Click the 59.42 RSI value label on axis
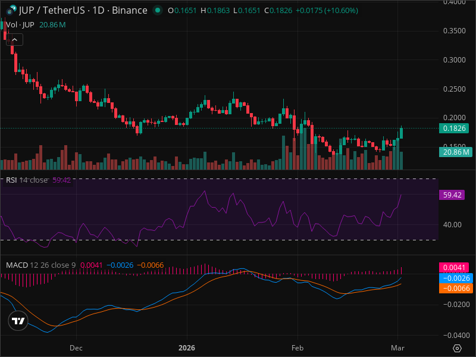Image resolution: width=476 pixels, height=357 pixels. pos(452,195)
